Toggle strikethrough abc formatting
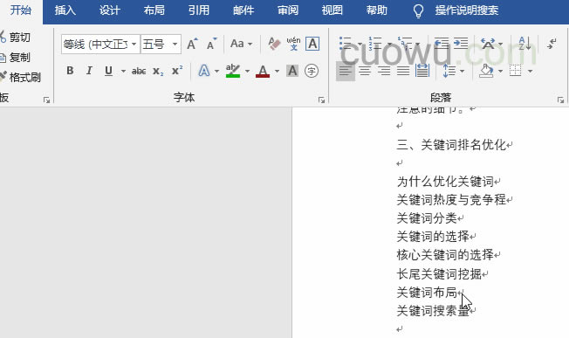This screenshot has width=569, height=338. [x=139, y=71]
